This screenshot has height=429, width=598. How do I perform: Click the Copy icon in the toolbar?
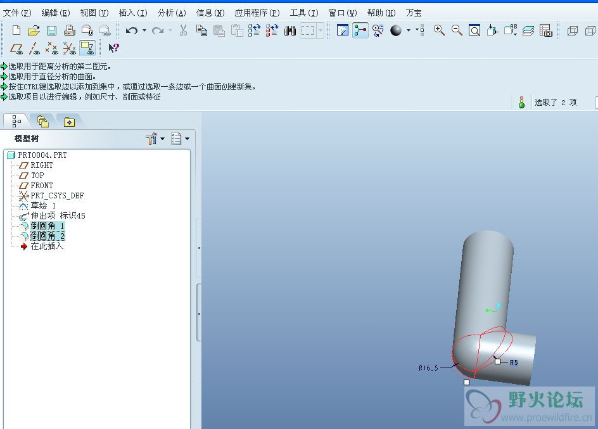click(x=201, y=30)
